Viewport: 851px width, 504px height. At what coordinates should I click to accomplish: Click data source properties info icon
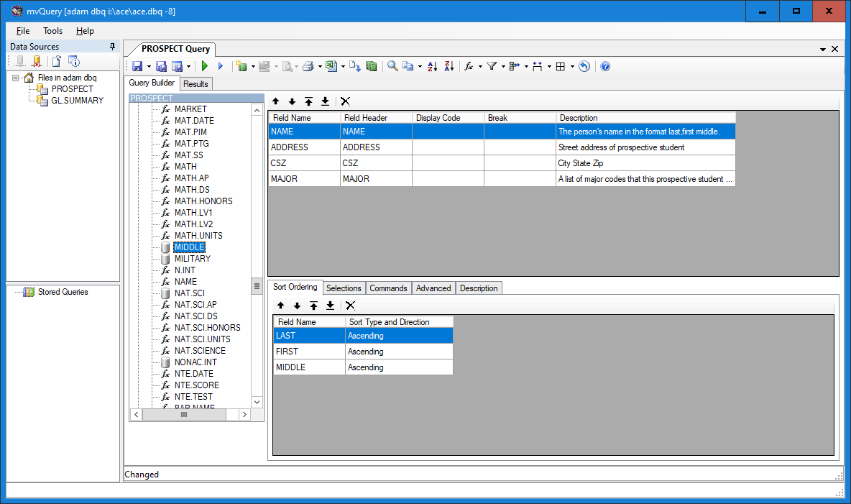coord(73,61)
